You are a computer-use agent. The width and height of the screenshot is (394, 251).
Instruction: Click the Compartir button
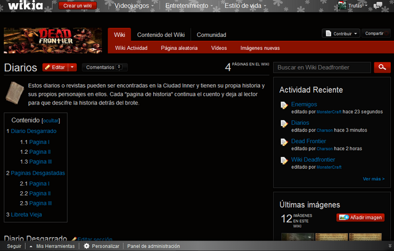coord(376,33)
